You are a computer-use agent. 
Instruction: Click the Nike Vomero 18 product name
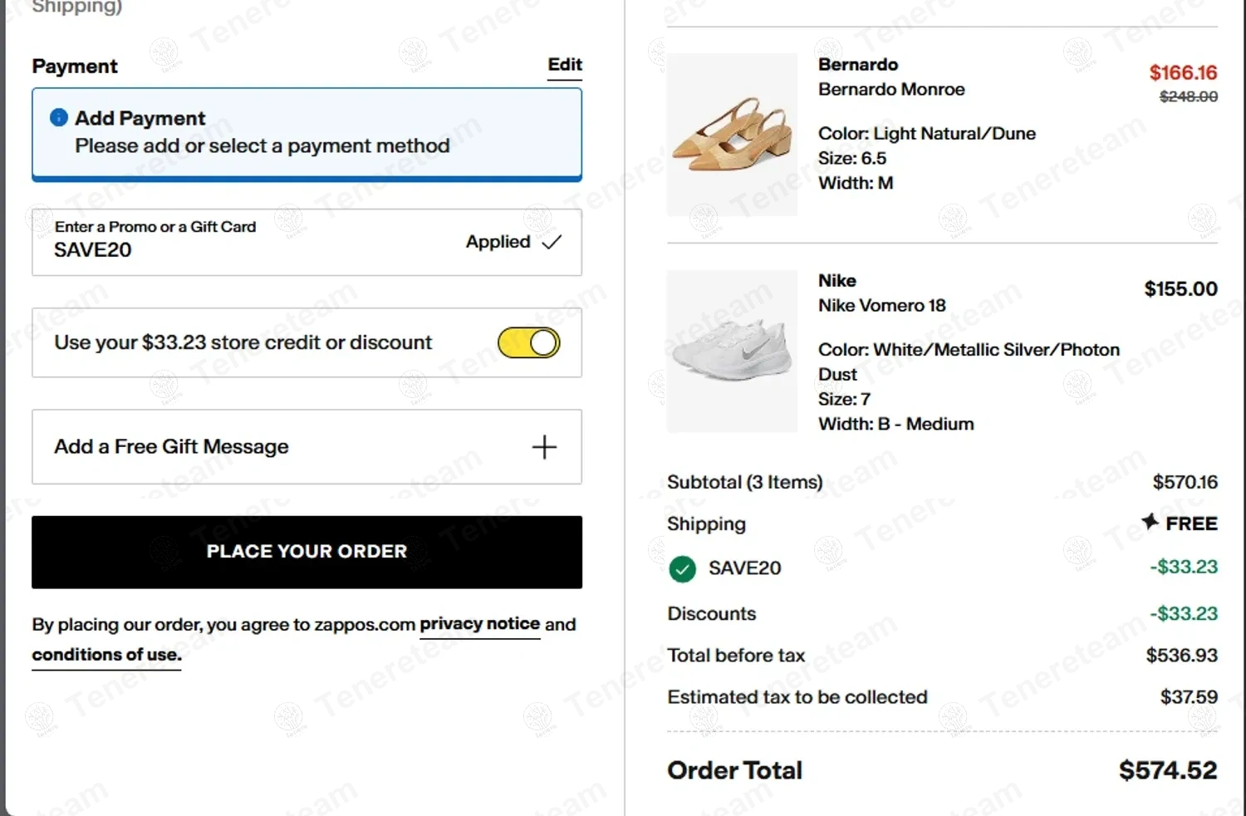pyautogui.click(x=881, y=306)
